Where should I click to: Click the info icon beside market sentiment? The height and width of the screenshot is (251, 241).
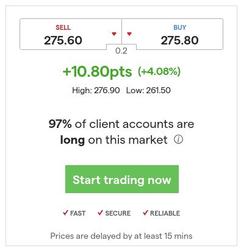click(x=178, y=140)
